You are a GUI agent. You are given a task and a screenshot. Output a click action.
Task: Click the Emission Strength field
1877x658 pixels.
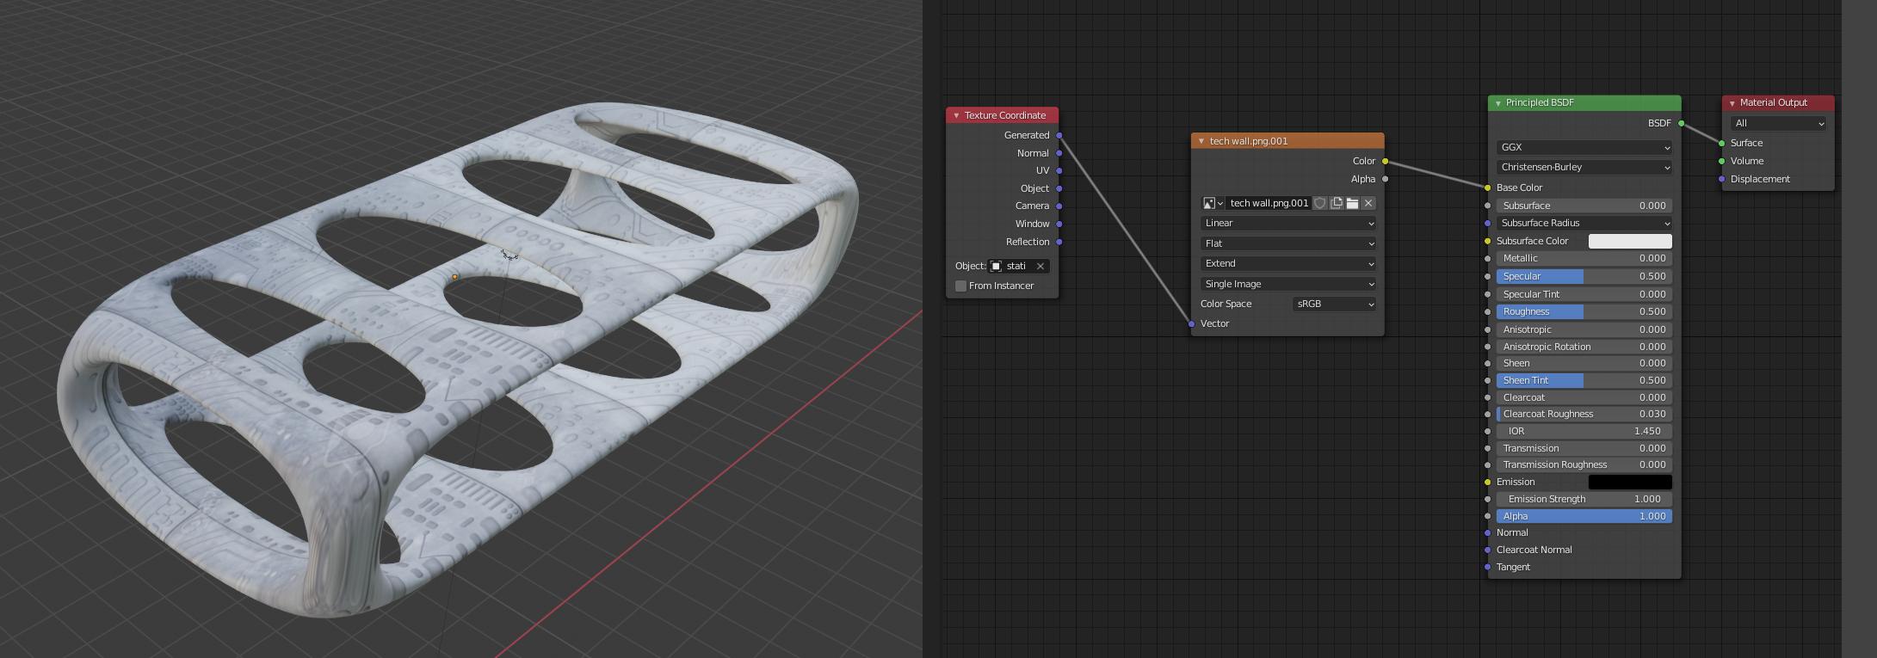click(1584, 499)
